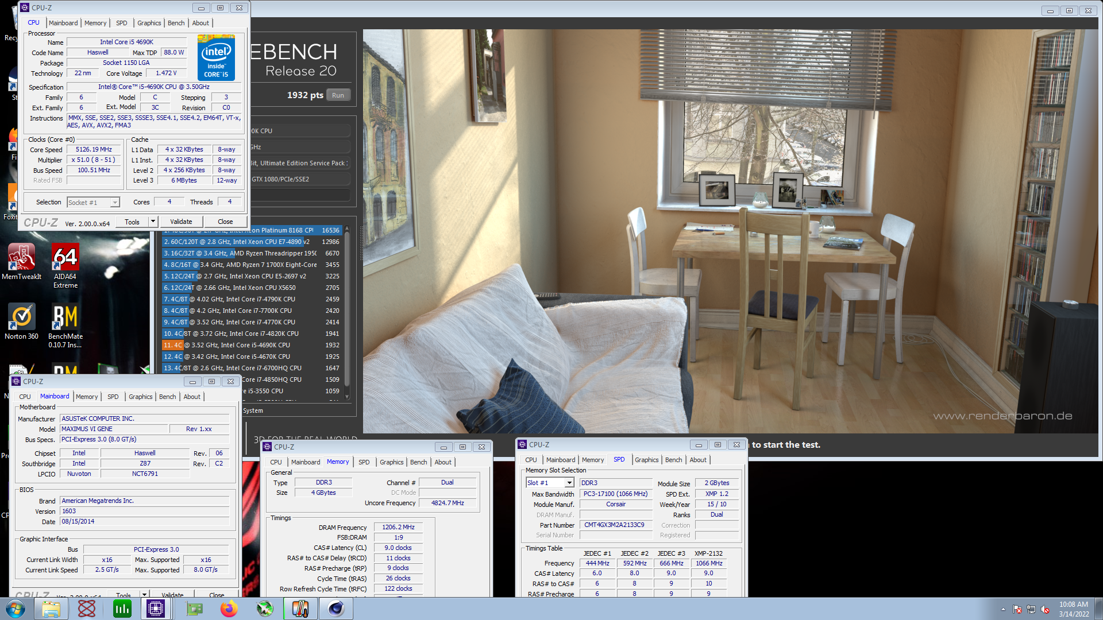Click Intel Core i5 logo in CPU-Z

coord(216,57)
